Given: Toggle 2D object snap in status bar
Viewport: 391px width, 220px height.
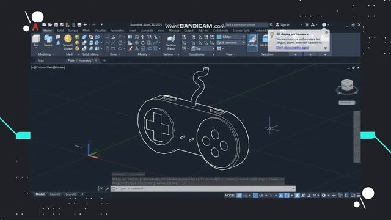Looking at the screenshot, I should pyautogui.click(x=287, y=196).
